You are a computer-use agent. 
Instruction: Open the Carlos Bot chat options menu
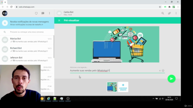[x=176, y=13]
